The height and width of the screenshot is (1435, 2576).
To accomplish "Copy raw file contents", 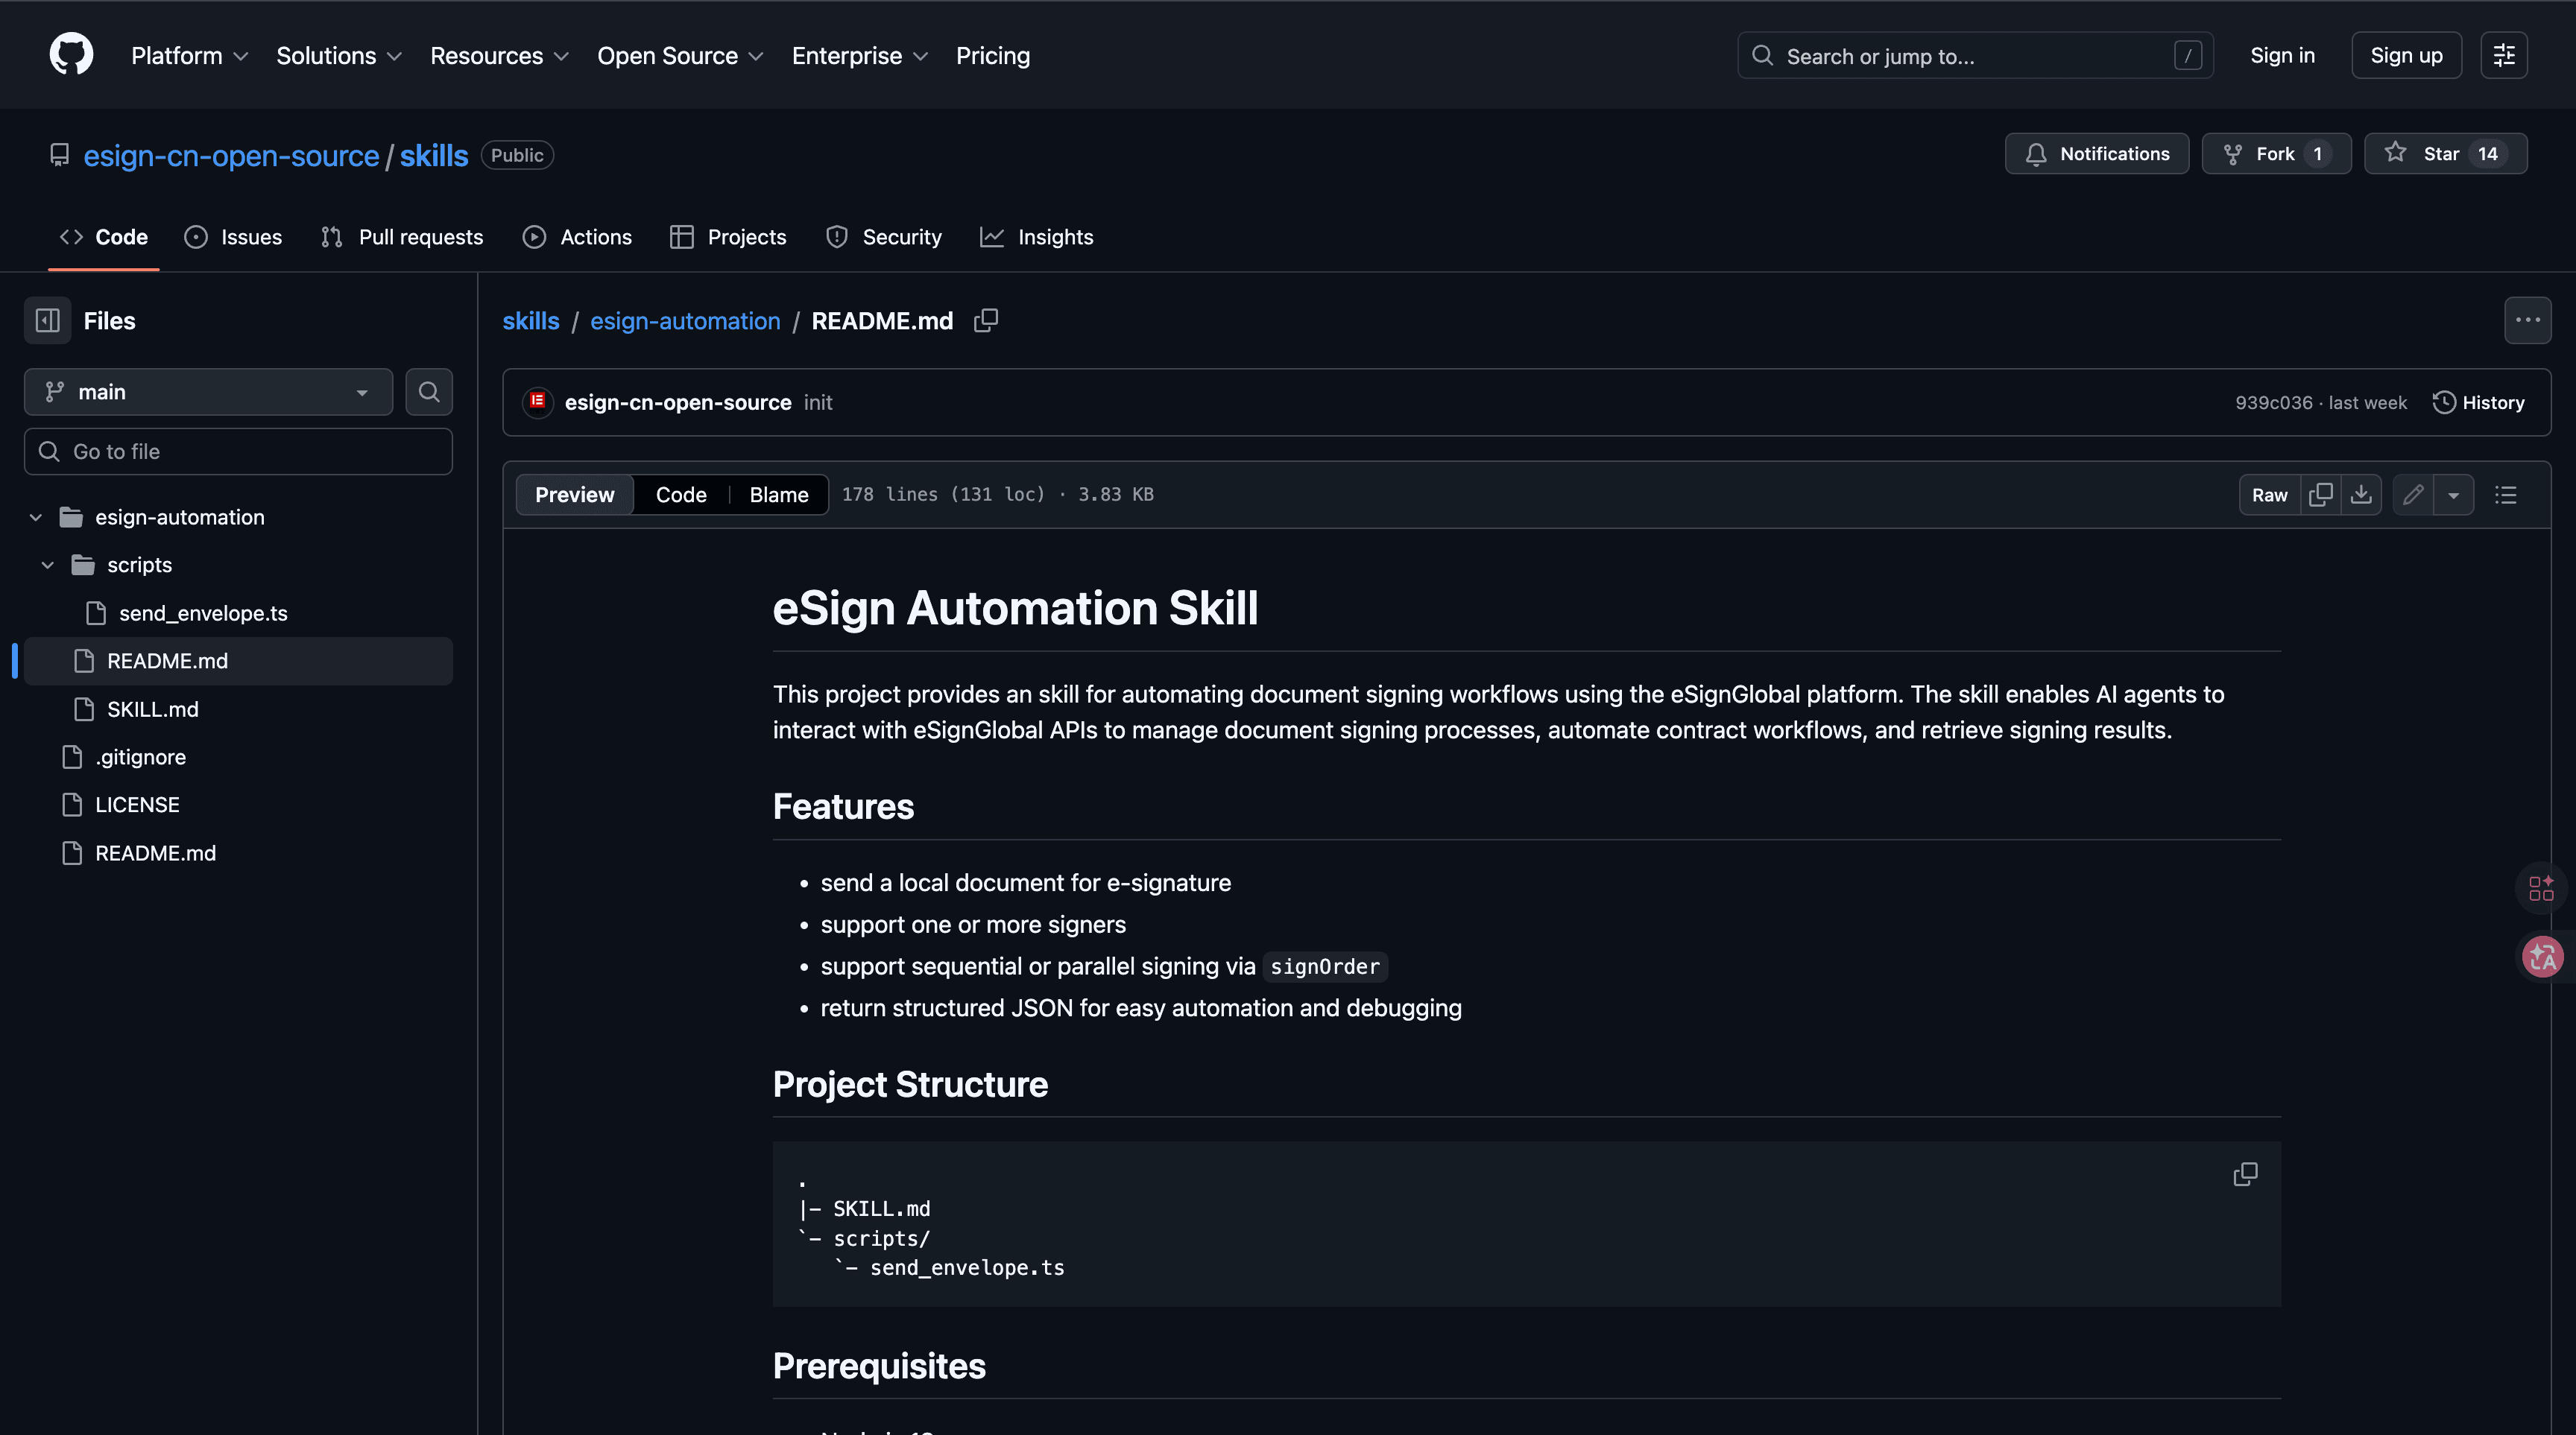I will tap(2320, 495).
